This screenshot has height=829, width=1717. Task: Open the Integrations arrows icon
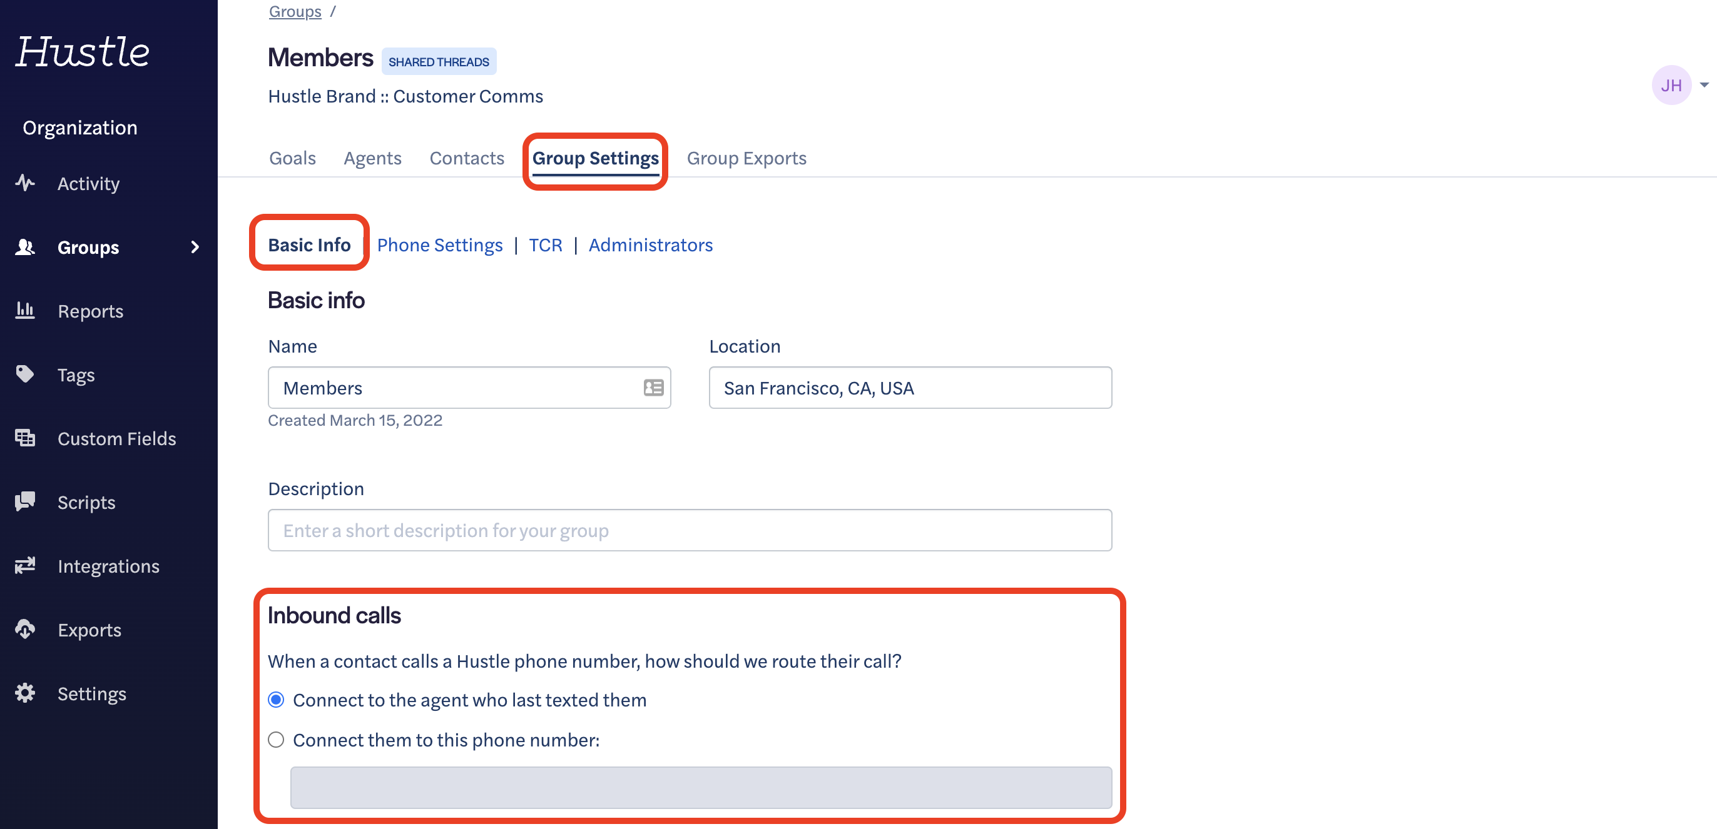[x=25, y=566]
